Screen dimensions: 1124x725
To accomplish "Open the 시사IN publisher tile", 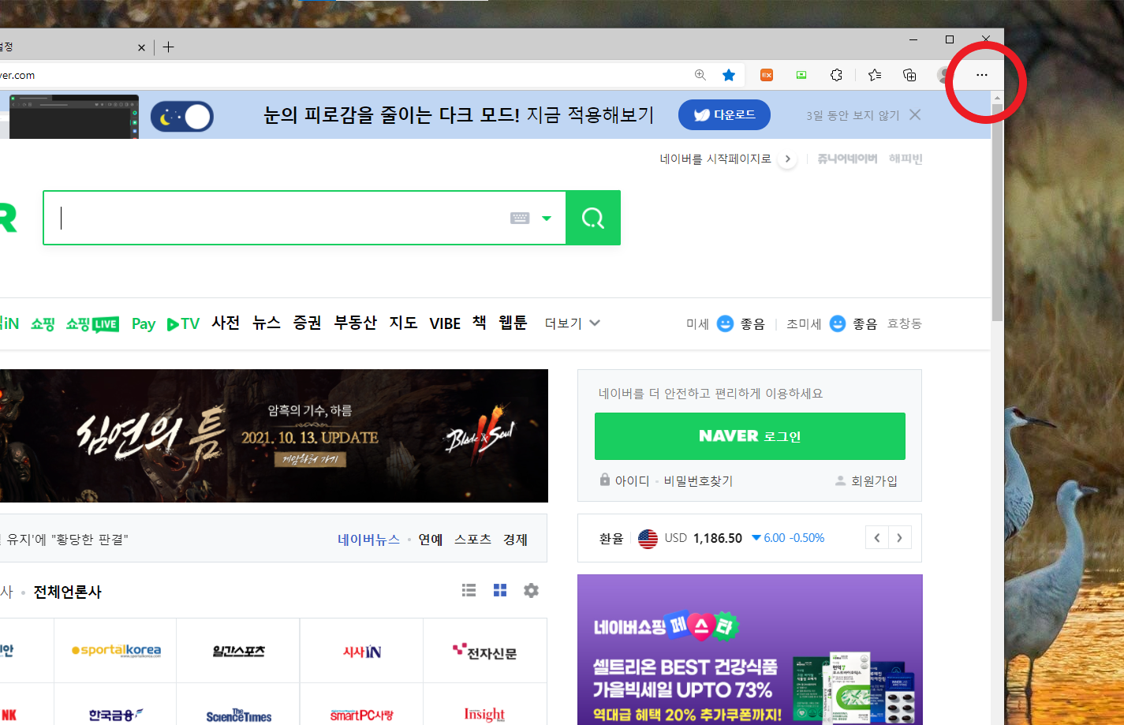I will coord(361,651).
